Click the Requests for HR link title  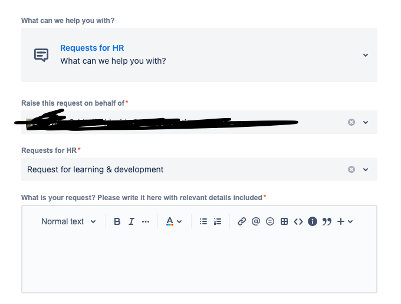click(92, 48)
